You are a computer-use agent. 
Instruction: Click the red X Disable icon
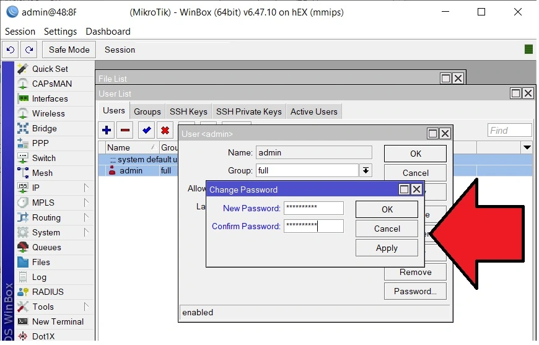tap(165, 130)
